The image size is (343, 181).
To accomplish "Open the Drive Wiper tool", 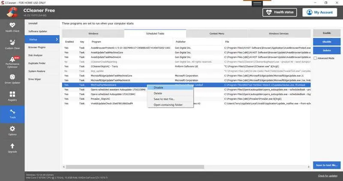I will point(35,79).
